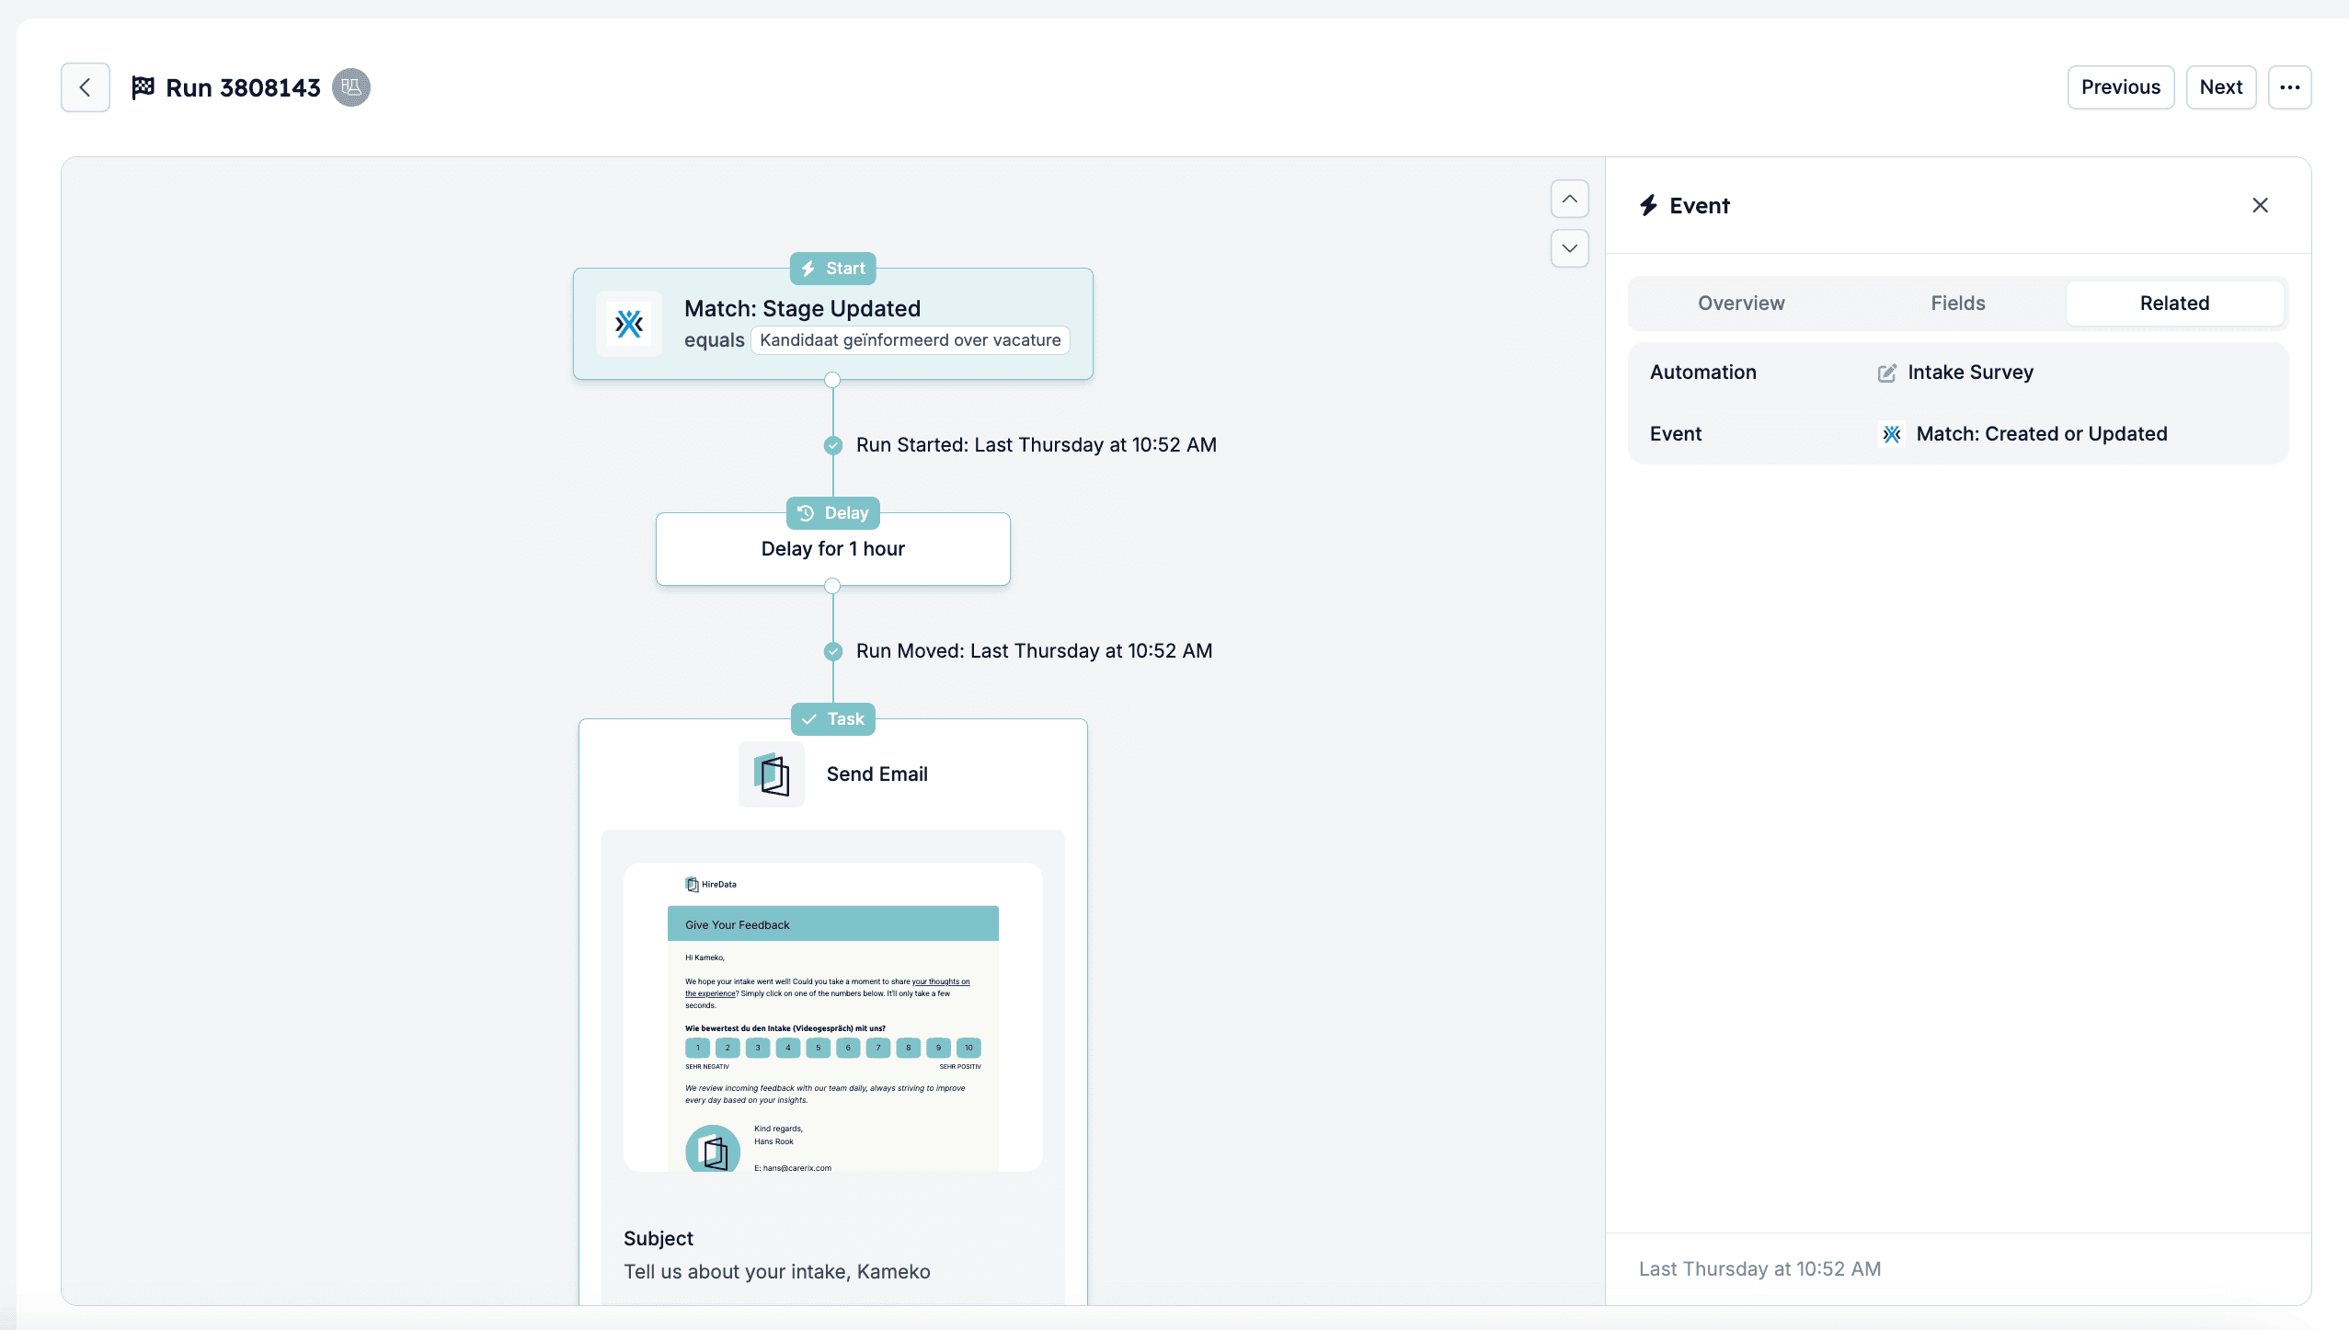Click Run Moved: Last Thursday at 10:52 AM text
Viewport: 2349px width, 1330px height.
(1034, 651)
